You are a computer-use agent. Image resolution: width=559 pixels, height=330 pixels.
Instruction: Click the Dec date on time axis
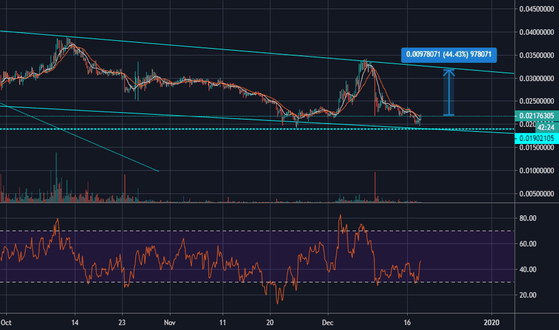coord(327,323)
